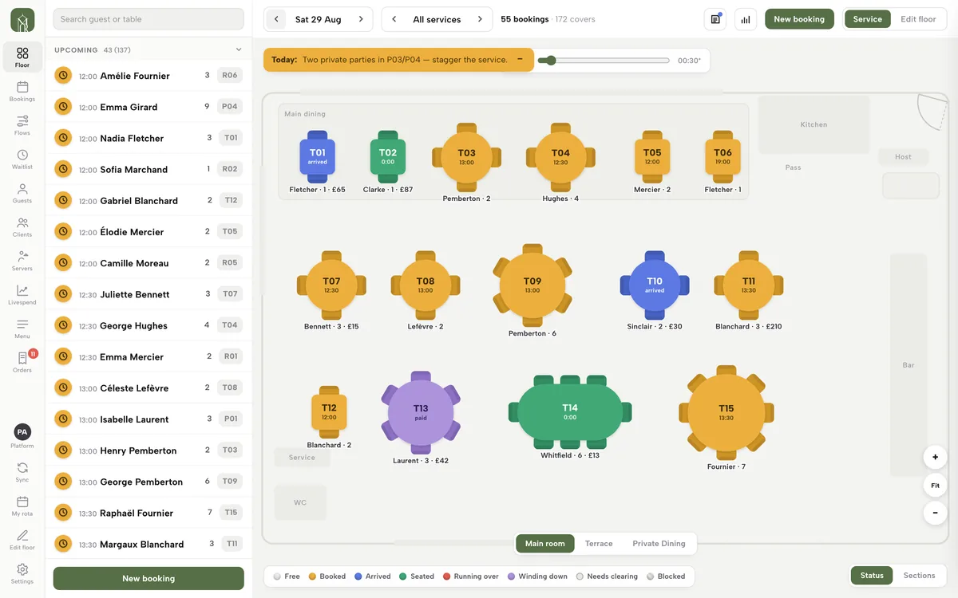The height and width of the screenshot is (598, 958).
Task: Open the notes icon beside stats
Action: (715, 19)
